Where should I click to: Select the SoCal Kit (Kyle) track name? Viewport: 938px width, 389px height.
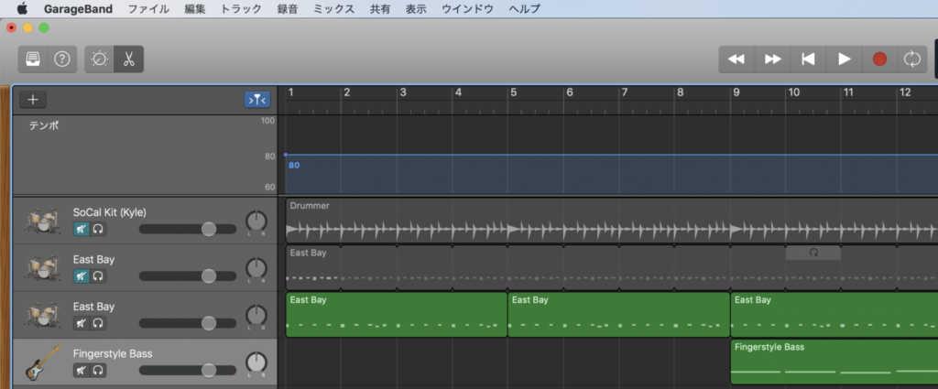click(110, 212)
